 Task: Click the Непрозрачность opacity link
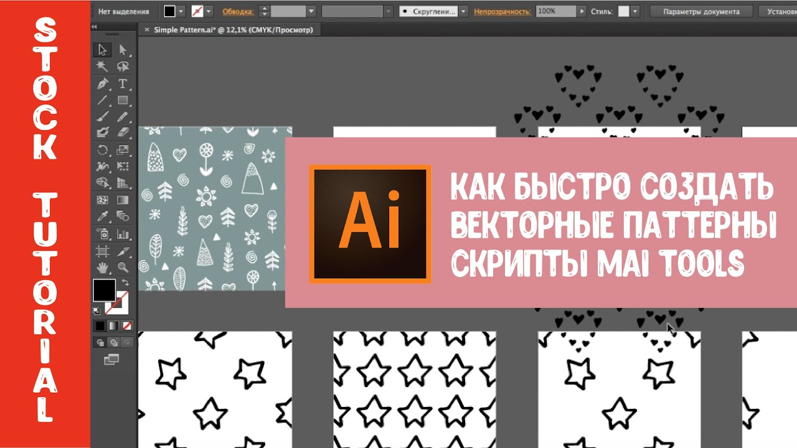pos(502,11)
